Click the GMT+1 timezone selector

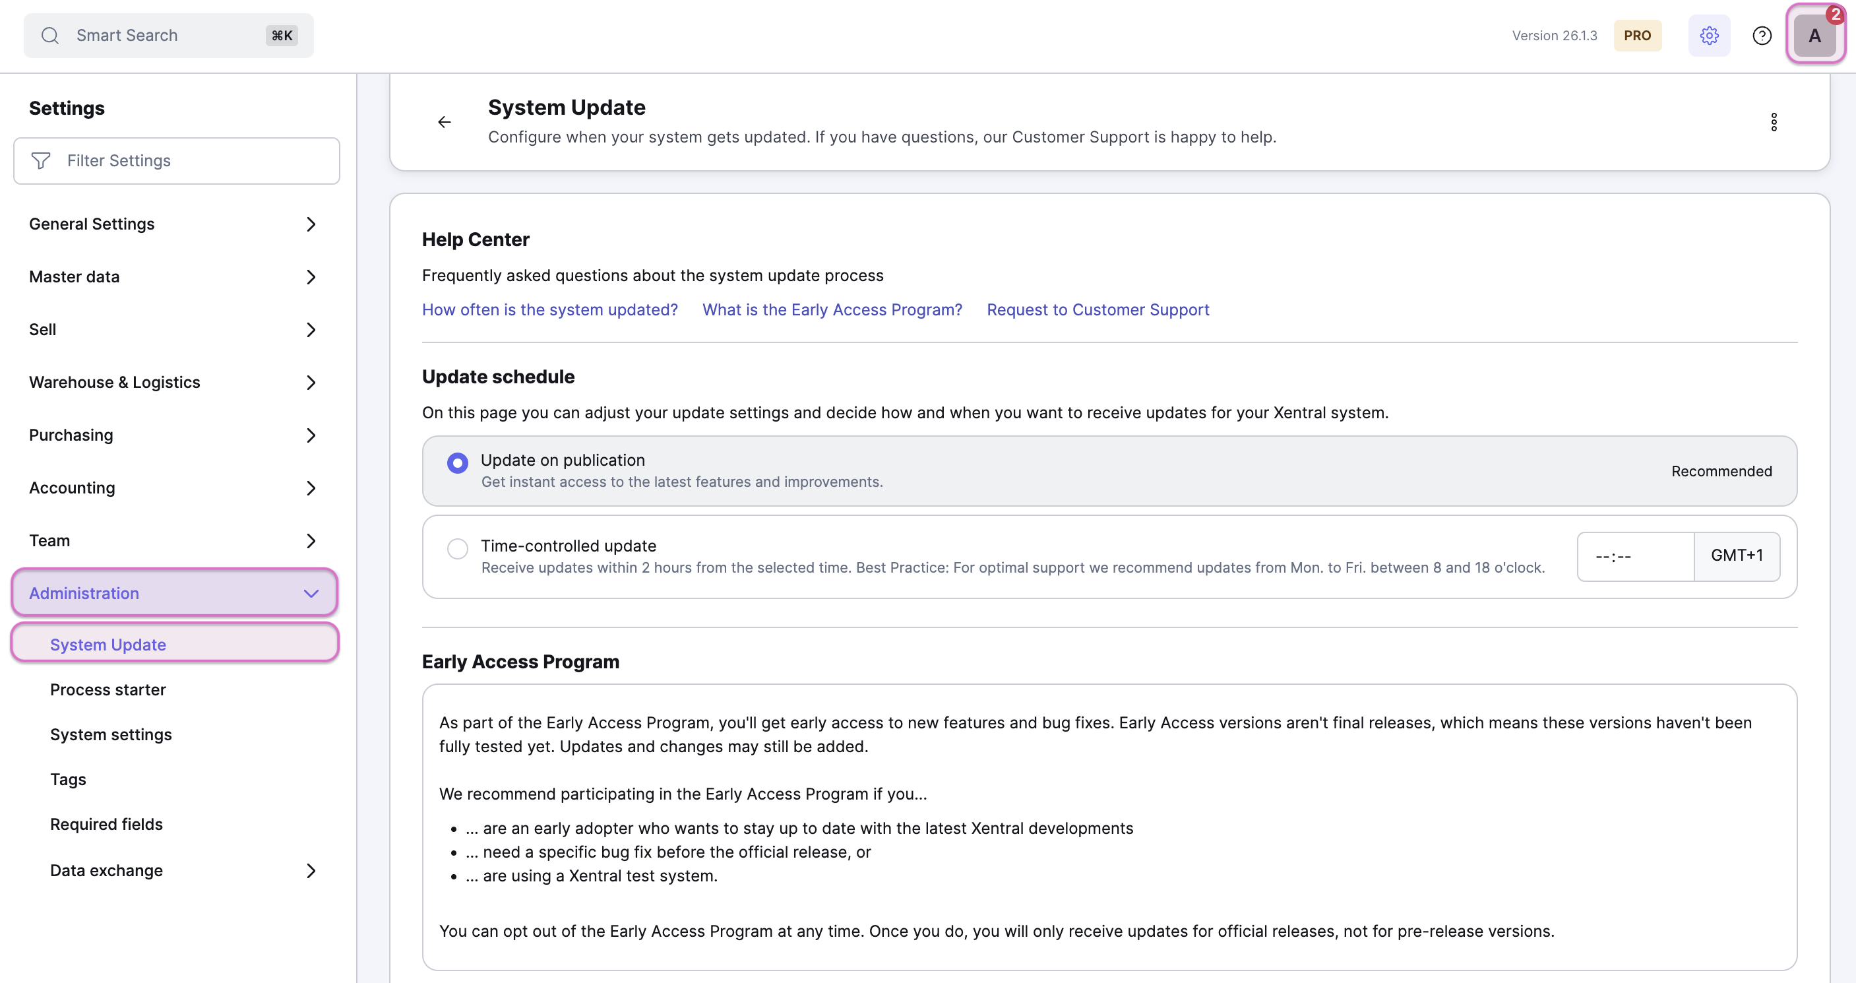pos(1737,555)
